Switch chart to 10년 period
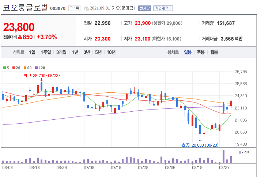257x177 pixels. [111, 52]
